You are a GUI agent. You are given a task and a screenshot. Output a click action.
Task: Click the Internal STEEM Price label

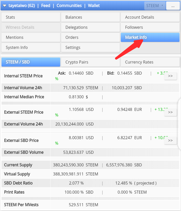tap(23, 76)
